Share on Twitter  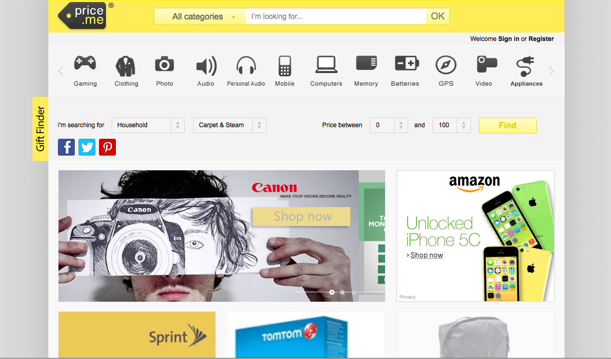(x=87, y=147)
